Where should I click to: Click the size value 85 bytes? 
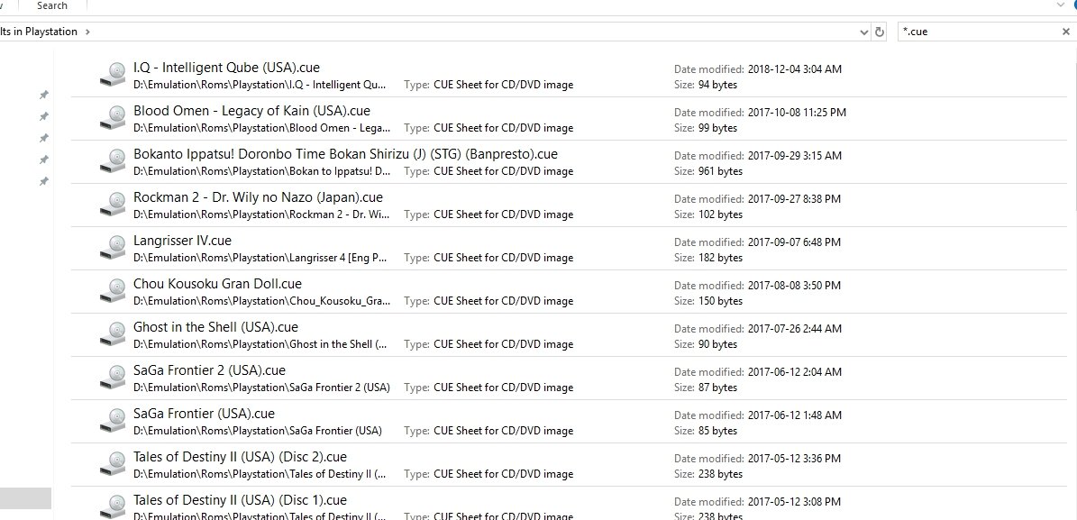[x=717, y=432]
